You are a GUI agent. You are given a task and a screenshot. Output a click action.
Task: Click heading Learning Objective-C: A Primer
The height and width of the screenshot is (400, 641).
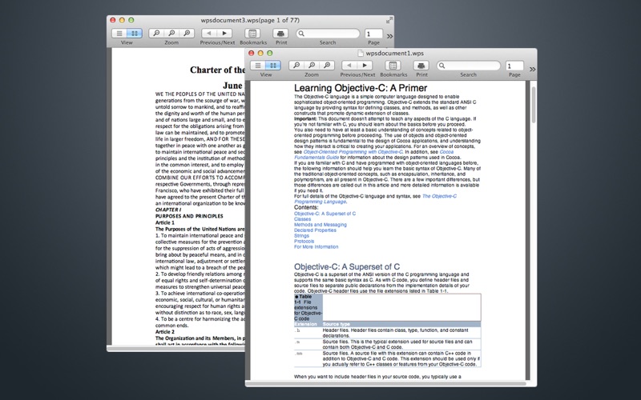(361, 88)
